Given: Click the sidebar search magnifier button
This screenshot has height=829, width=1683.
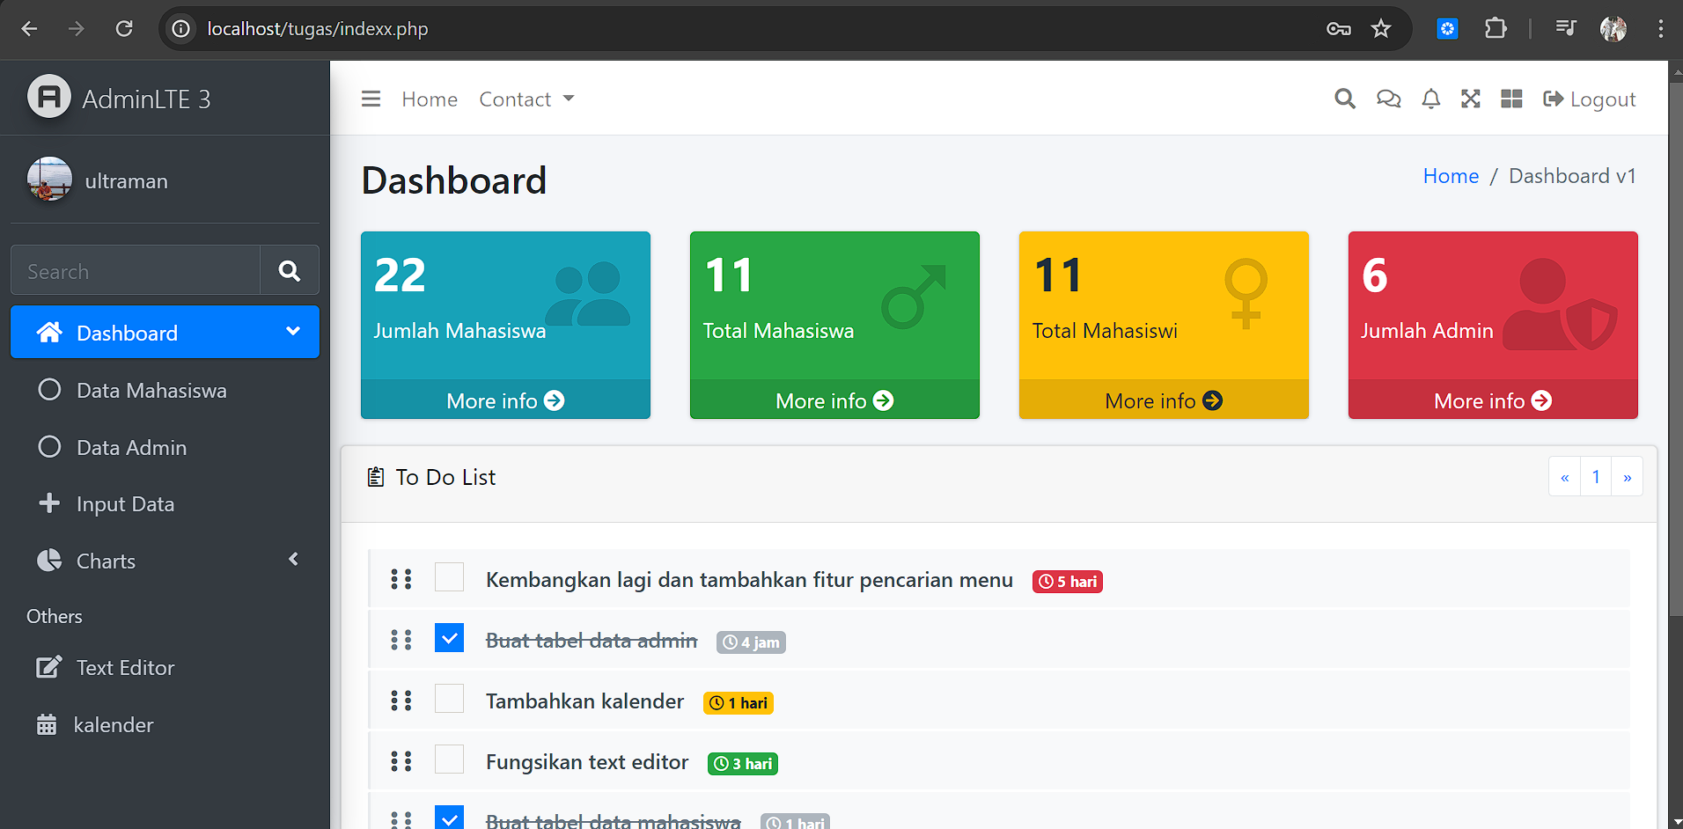Looking at the screenshot, I should [290, 271].
